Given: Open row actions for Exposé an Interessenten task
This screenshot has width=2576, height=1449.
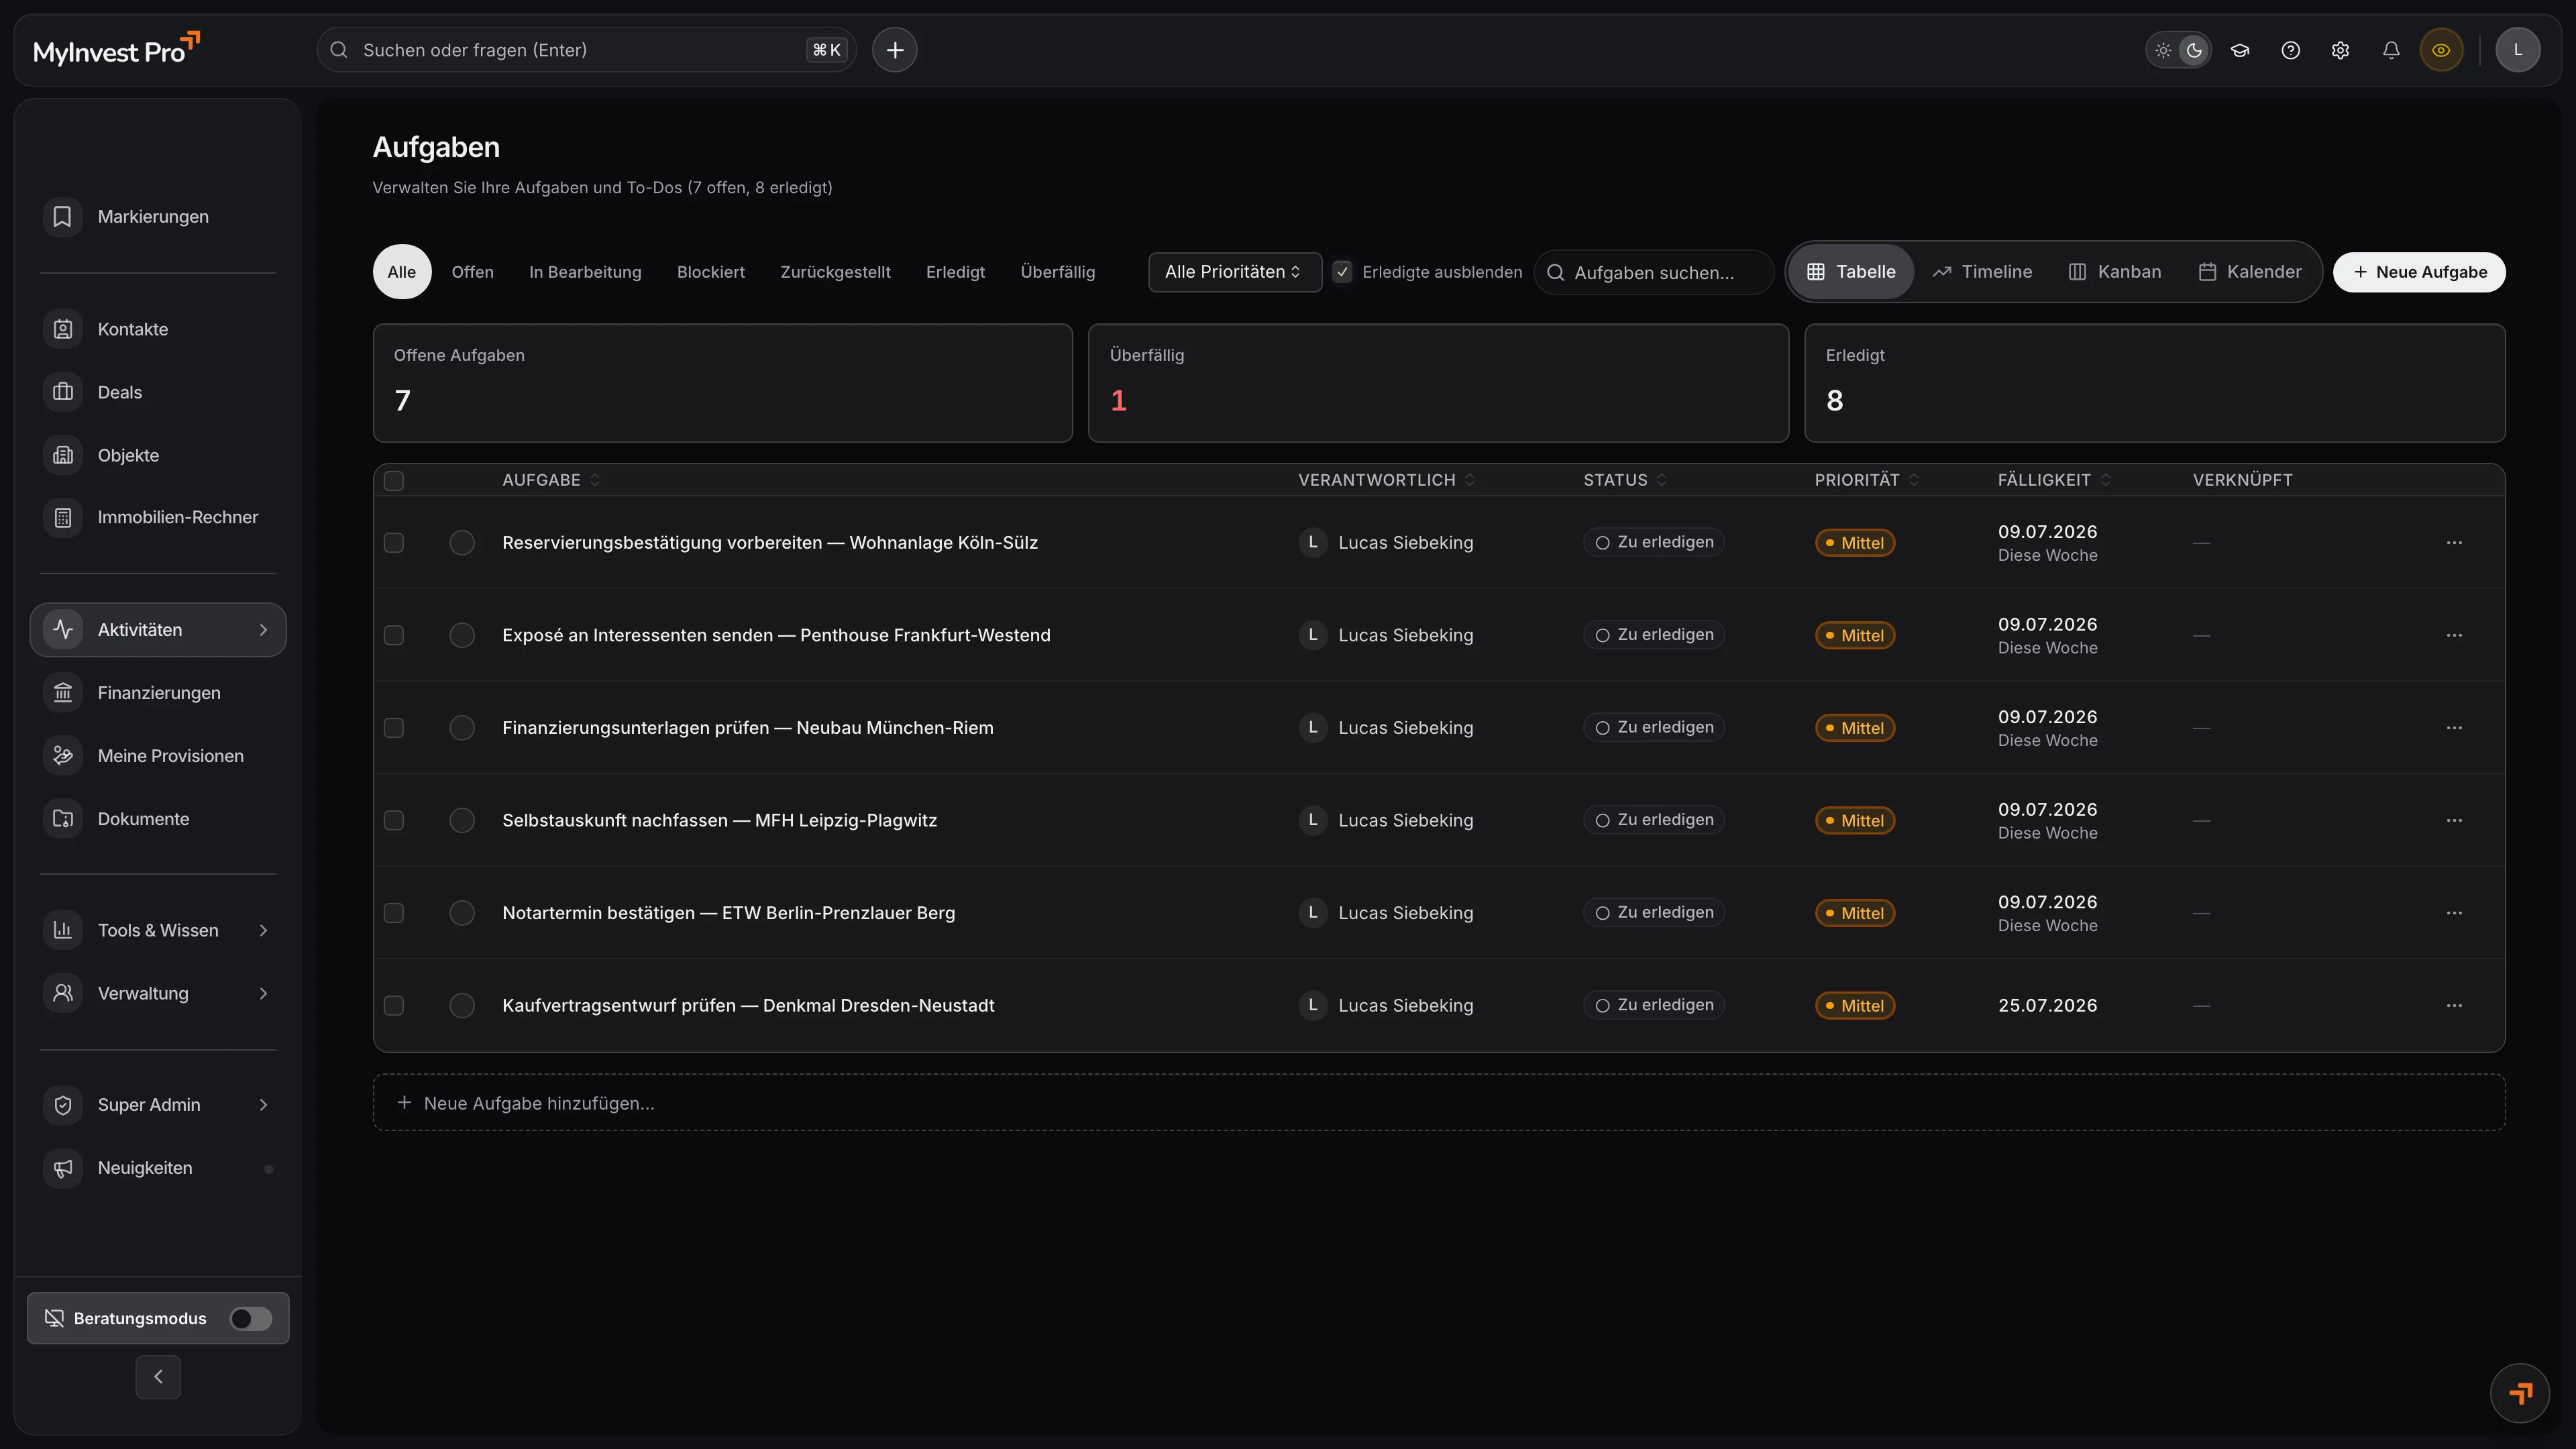Looking at the screenshot, I should [2454, 636].
